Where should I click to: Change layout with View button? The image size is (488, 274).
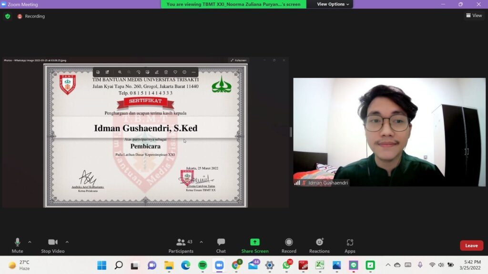474,16
